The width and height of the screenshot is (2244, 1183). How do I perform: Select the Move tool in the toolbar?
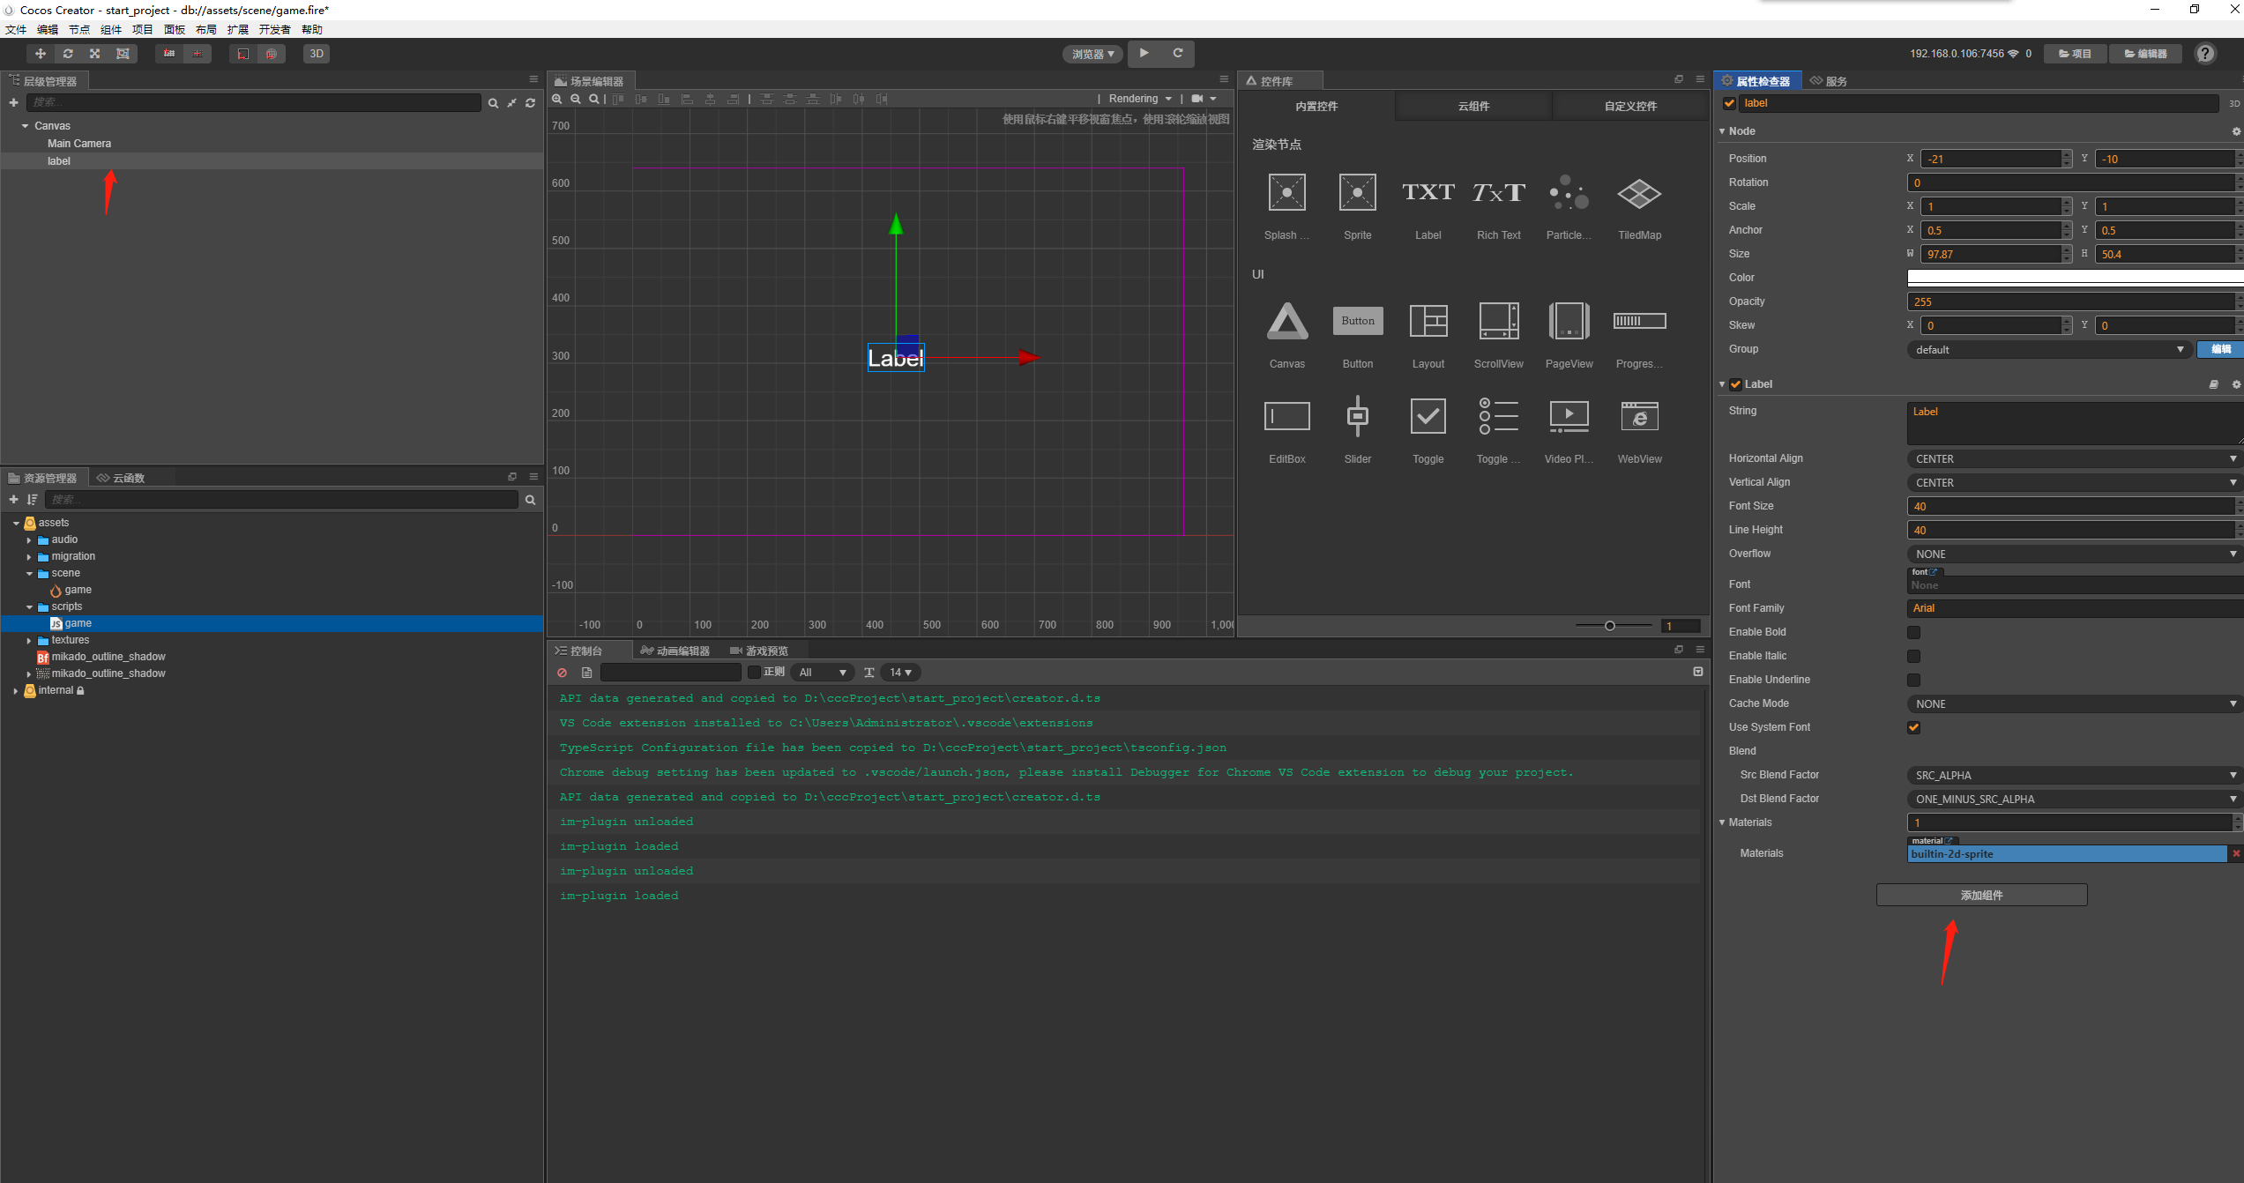click(x=40, y=54)
